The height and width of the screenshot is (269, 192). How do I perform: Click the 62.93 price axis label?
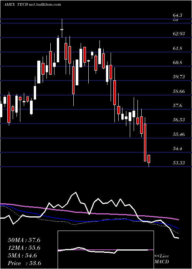[179, 34]
